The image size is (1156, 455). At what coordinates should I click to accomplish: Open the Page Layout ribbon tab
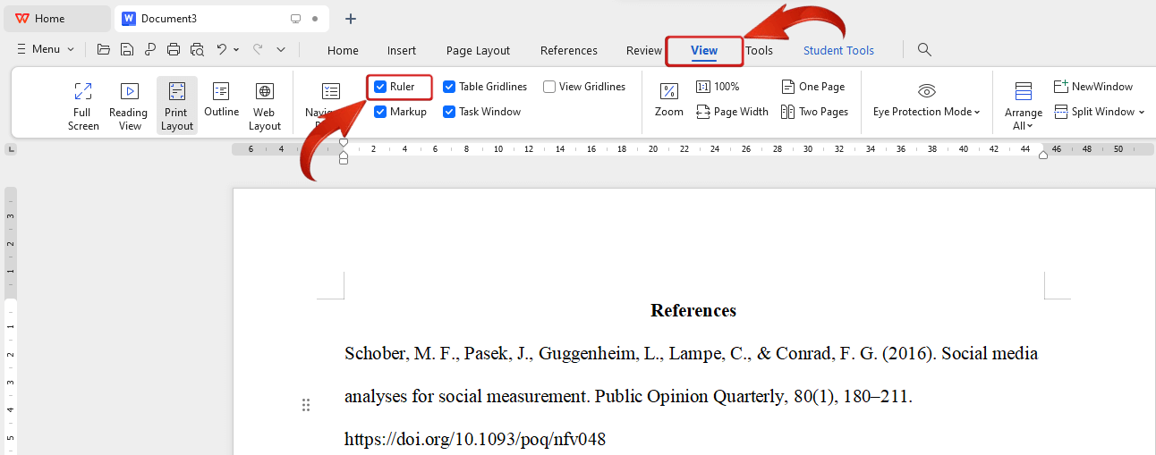click(478, 50)
